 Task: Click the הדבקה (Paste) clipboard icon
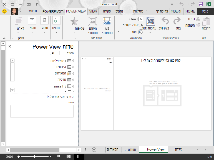coord(206,21)
